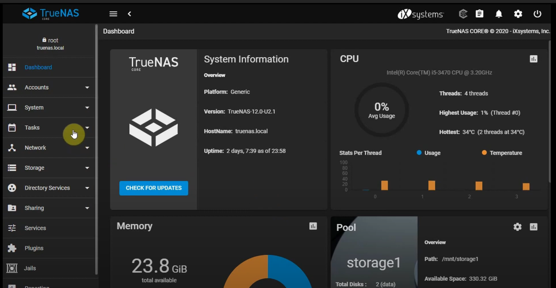Open the system power options icon
556x288 pixels.
[x=537, y=14]
